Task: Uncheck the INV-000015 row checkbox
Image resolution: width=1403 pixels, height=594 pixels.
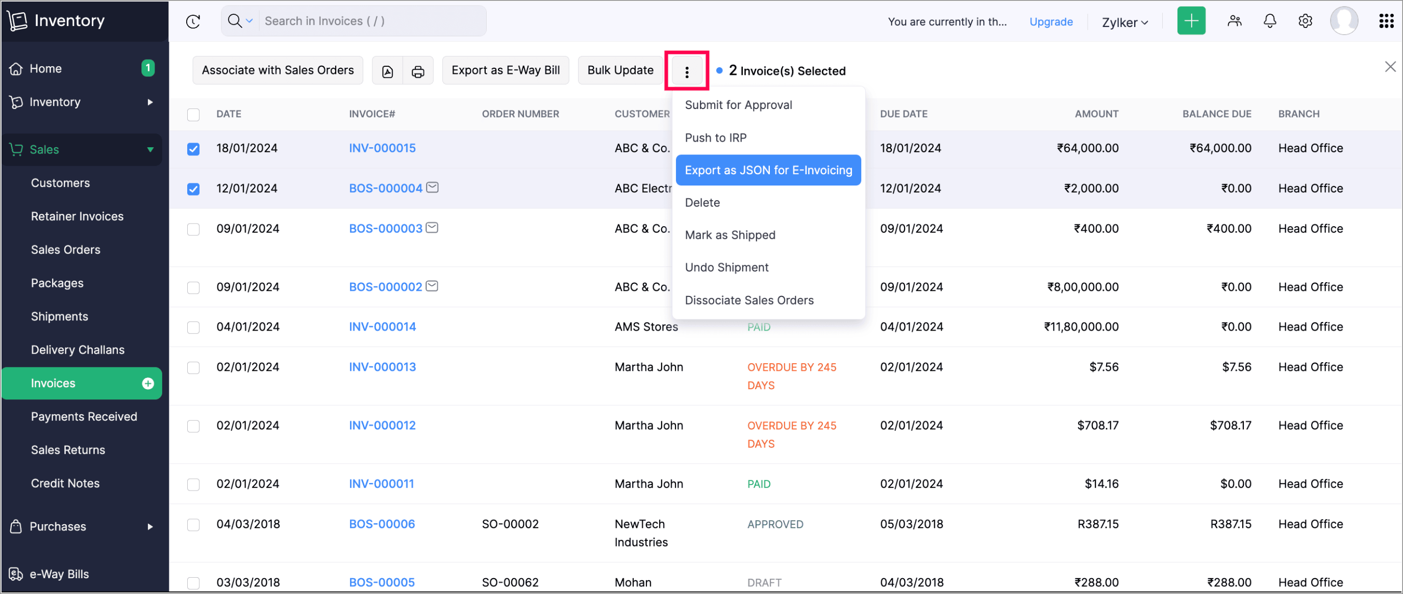Action: pyautogui.click(x=193, y=149)
